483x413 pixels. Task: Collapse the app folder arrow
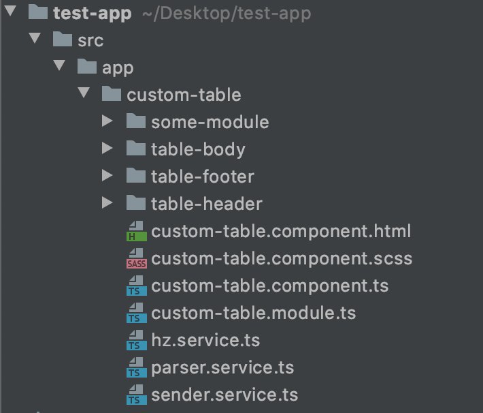pyautogui.click(x=59, y=65)
